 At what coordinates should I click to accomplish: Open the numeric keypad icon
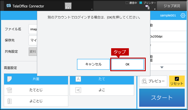(68, 6)
